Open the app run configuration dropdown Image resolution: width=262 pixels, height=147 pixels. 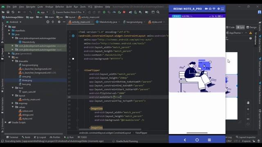[x=43, y=12]
